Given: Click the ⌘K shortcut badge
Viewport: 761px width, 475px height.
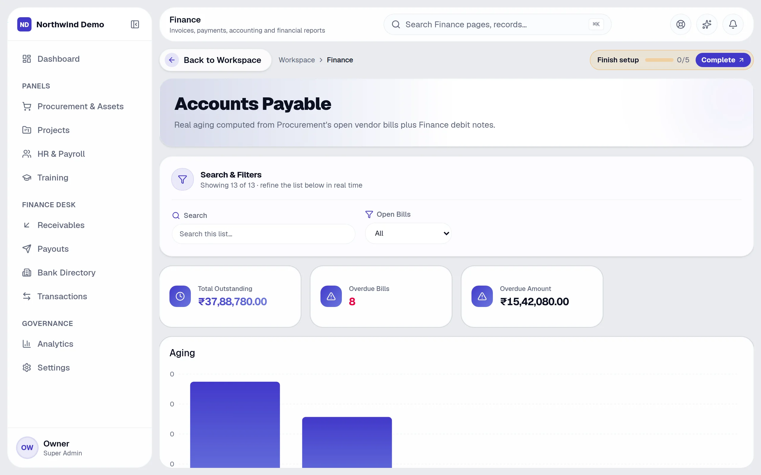Looking at the screenshot, I should coord(596,24).
